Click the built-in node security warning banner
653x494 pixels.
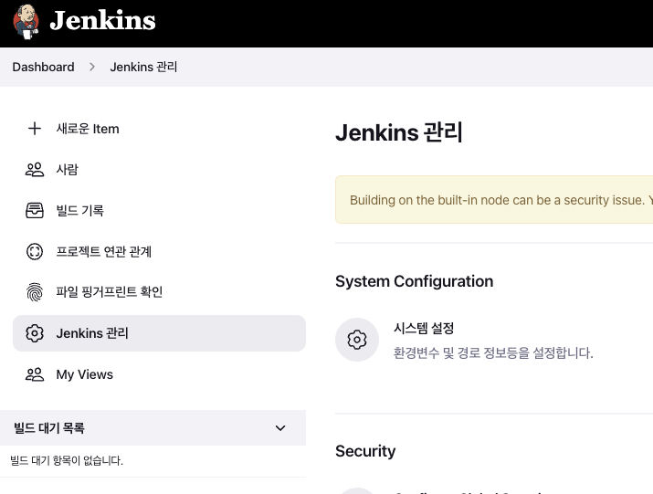tap(494, 199)
